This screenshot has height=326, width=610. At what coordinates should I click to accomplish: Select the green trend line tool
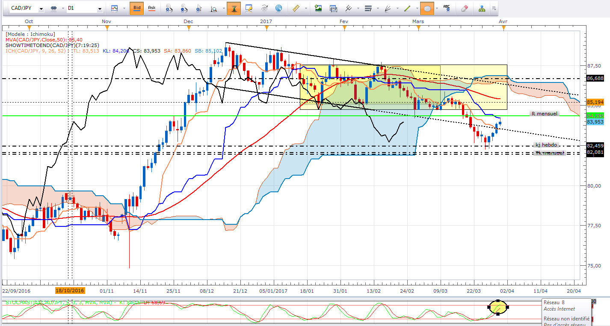tap(407, 9)
